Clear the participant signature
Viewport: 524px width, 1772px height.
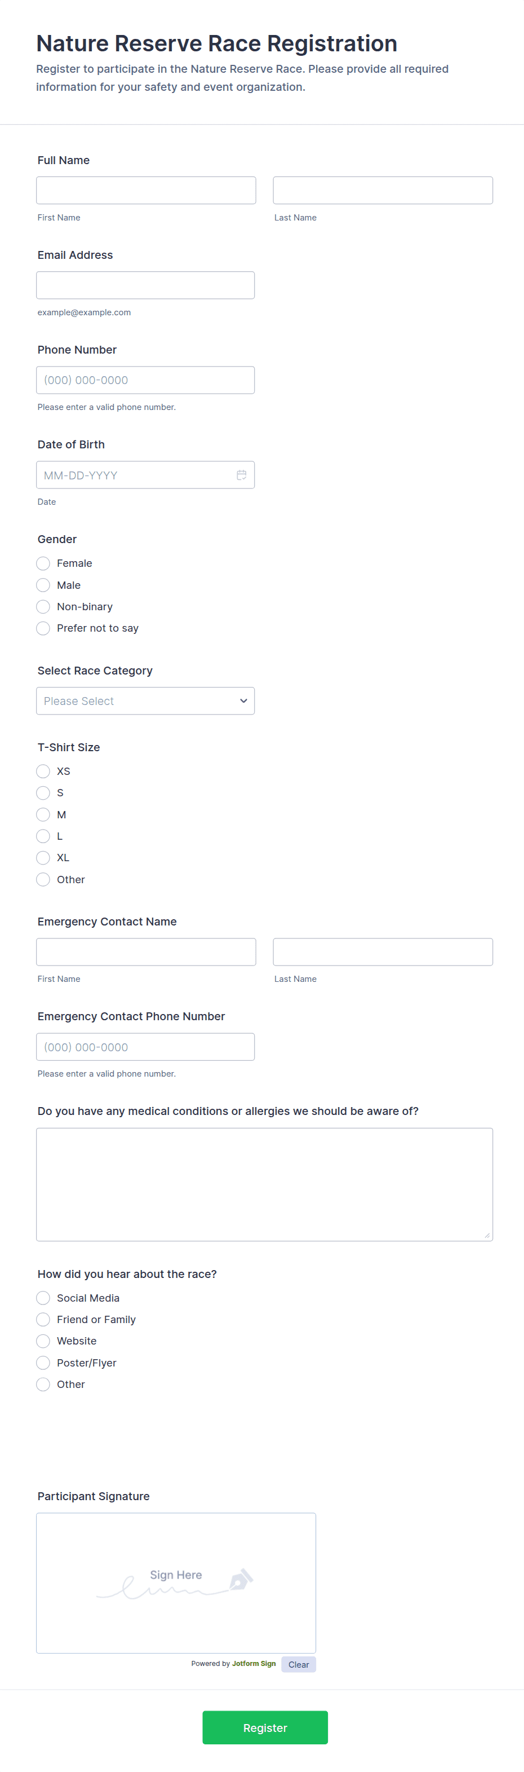click(299, 1665)
